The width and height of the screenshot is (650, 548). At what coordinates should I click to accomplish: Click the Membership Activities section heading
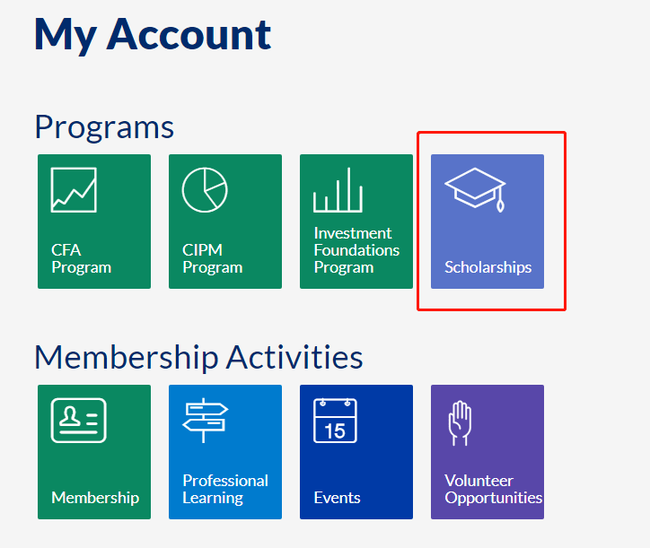point(198,357)
